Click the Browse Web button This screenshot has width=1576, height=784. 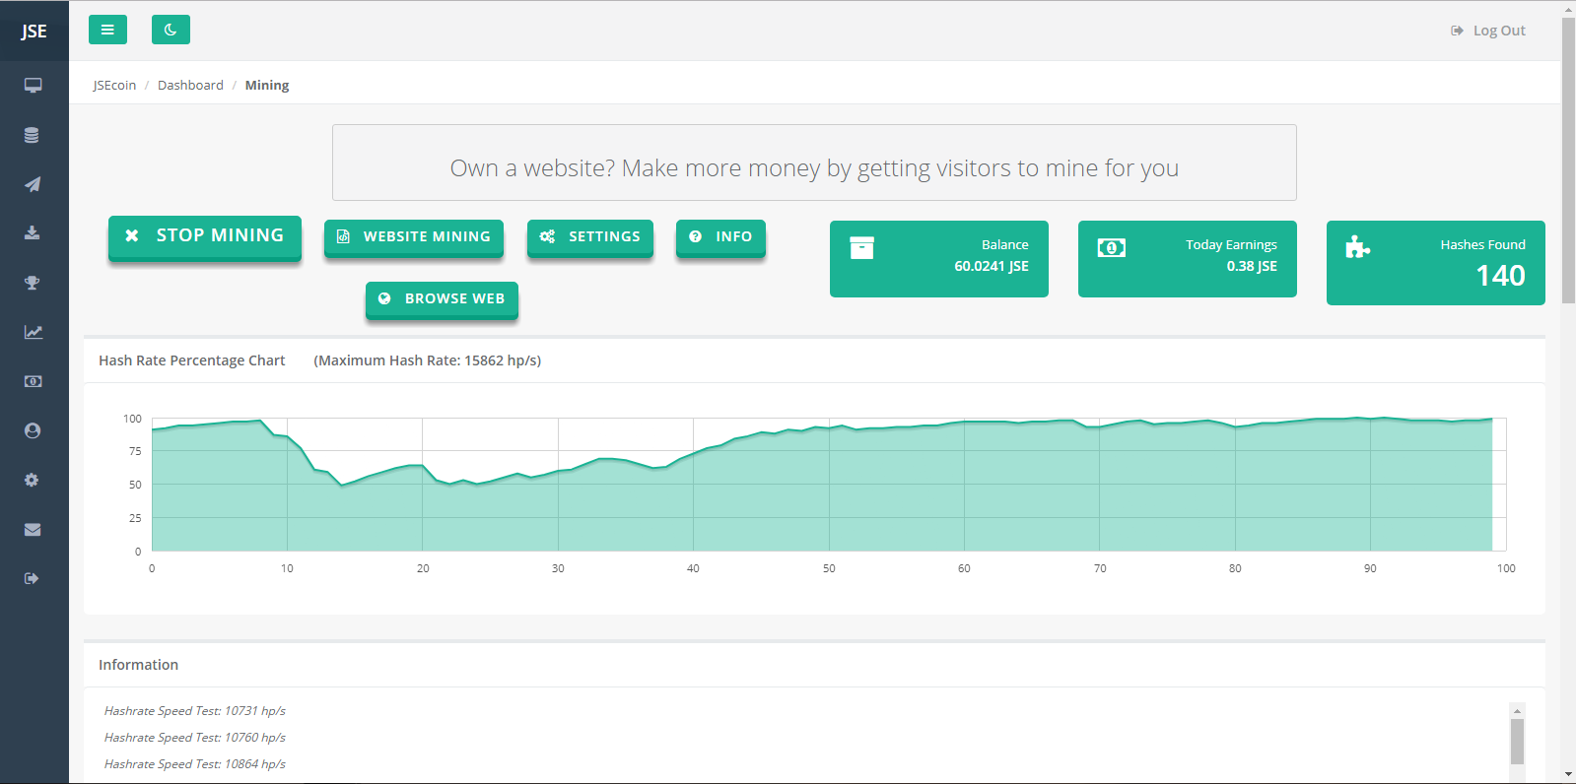442,299
